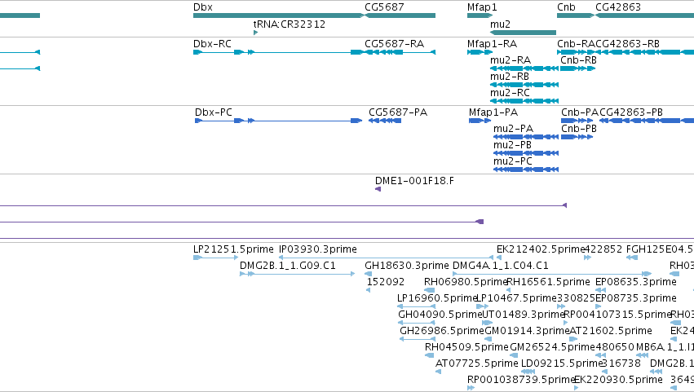
Task: Select the CG42863-PB coding sequence label
Action: tap(631, 112)
